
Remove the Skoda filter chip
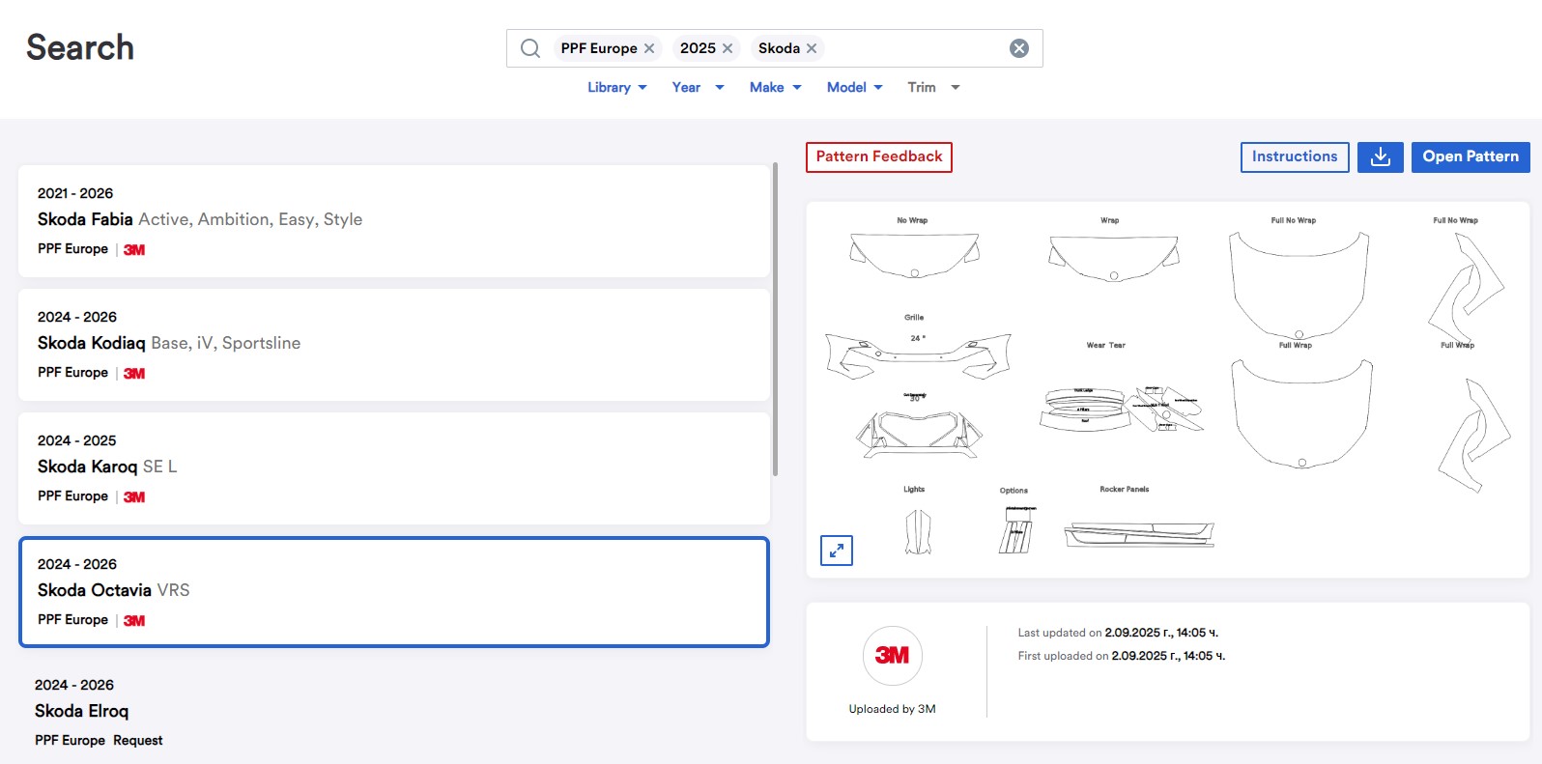[x=812, y=48]
